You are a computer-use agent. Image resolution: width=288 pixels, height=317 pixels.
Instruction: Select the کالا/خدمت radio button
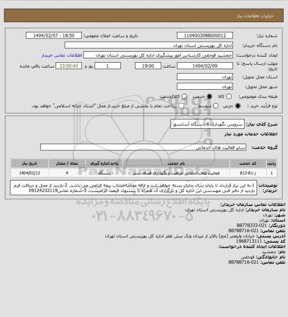coord(184,96)
